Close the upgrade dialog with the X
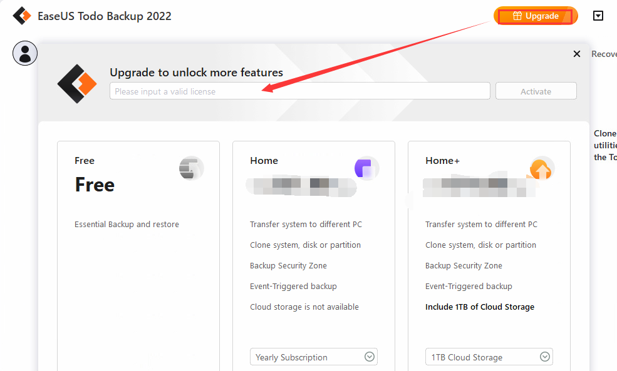This screenshot has width=617, height=371. (x=577, y=54)
